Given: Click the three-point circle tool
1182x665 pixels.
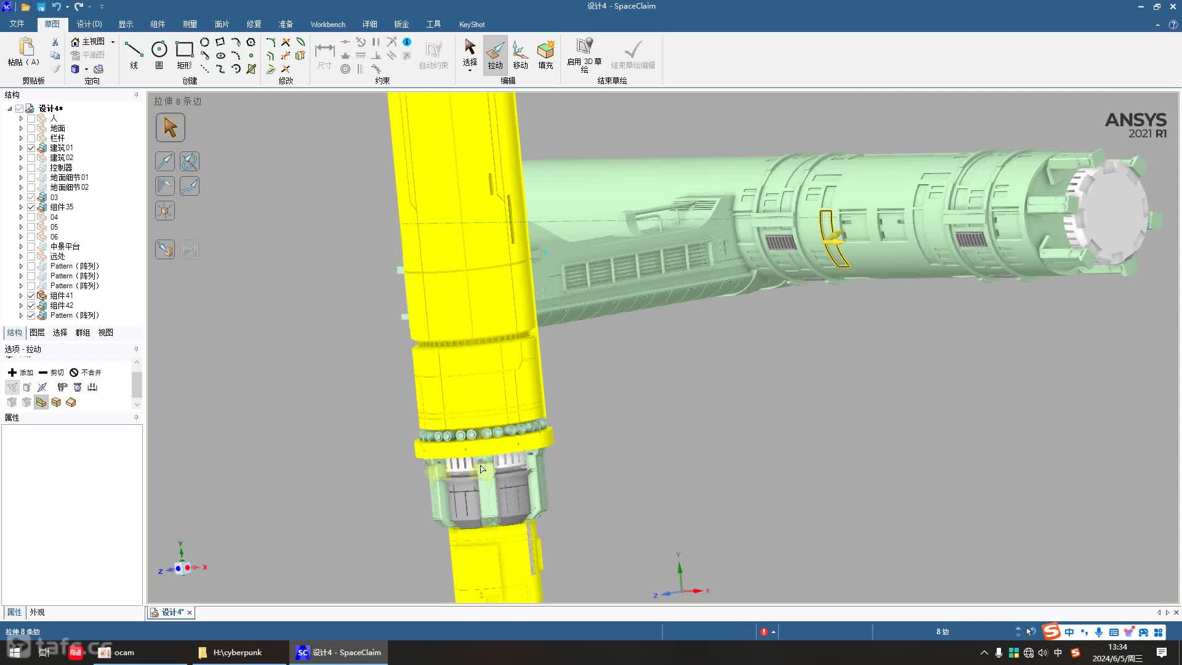Looking at the screenshot, I should 204,42.
